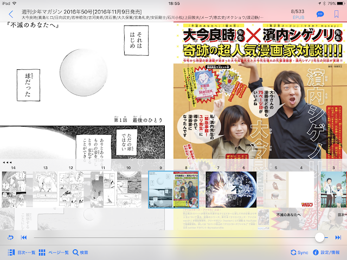Tap the Sync button

point(299,252)
